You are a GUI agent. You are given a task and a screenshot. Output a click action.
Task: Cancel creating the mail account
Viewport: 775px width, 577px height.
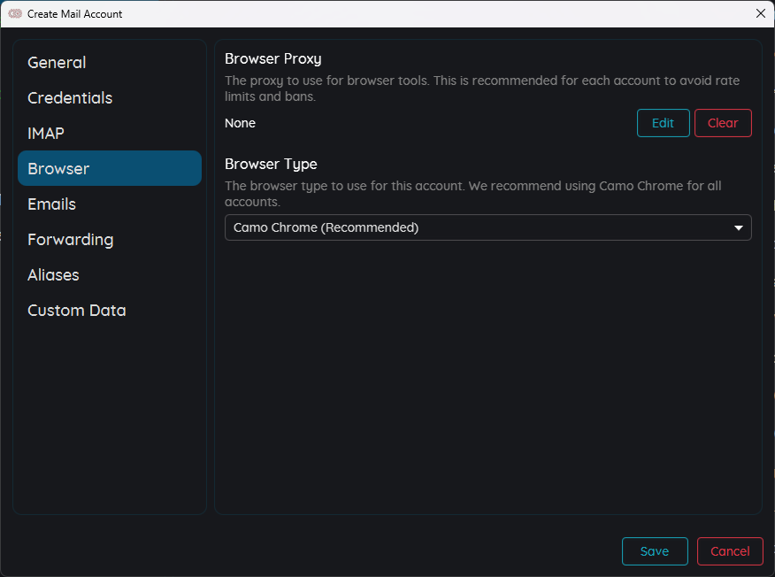(730, 551)
